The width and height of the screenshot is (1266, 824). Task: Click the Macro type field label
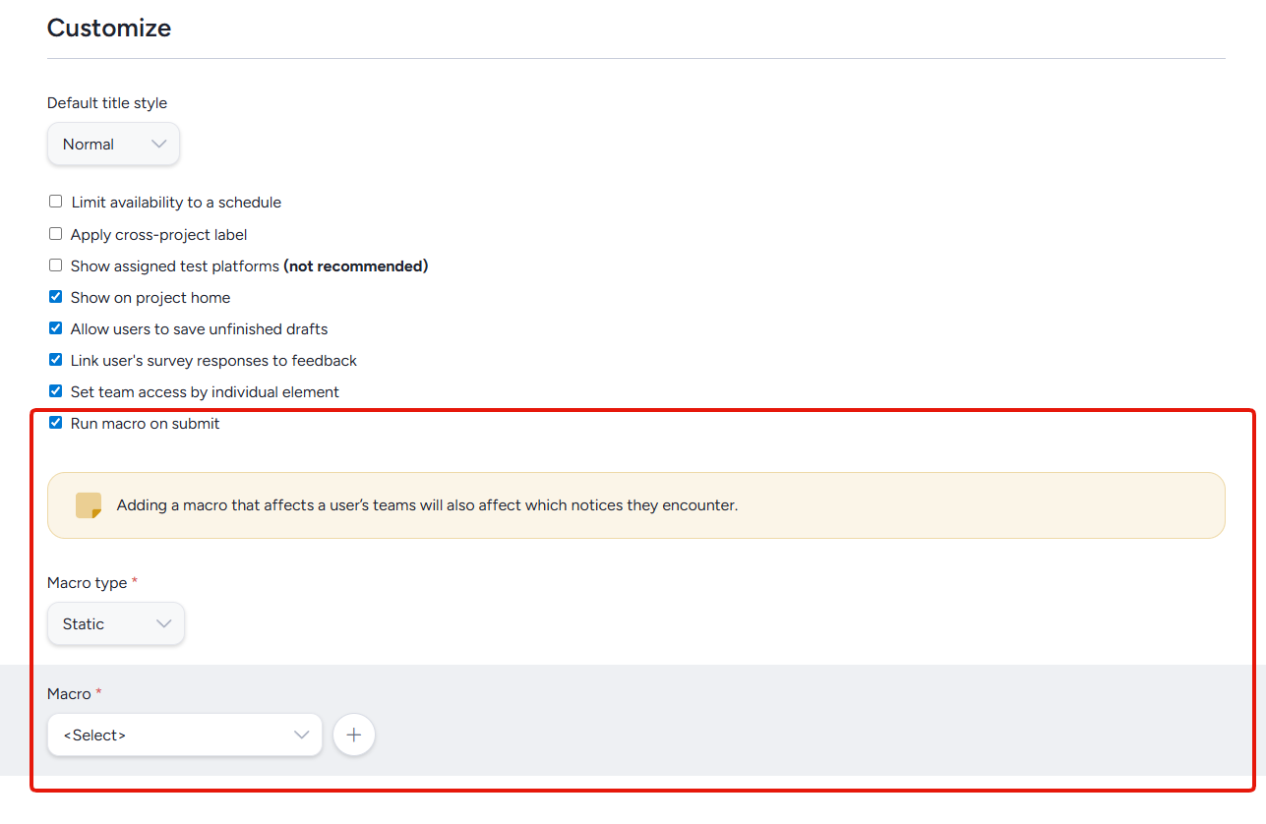pos(87,583)
